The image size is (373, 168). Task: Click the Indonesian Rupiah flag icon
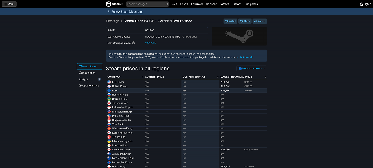[109, 107]
